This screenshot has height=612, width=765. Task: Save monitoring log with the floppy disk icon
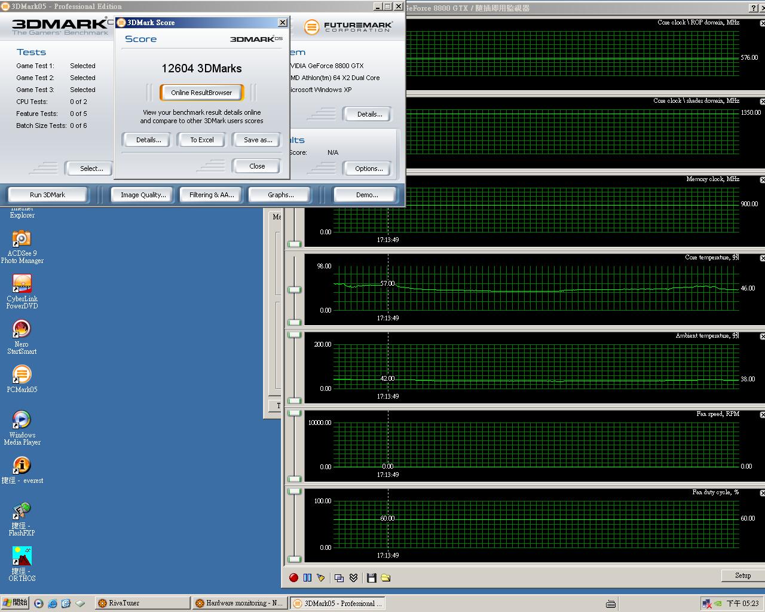pyautogui.click(x=371, y=577)
